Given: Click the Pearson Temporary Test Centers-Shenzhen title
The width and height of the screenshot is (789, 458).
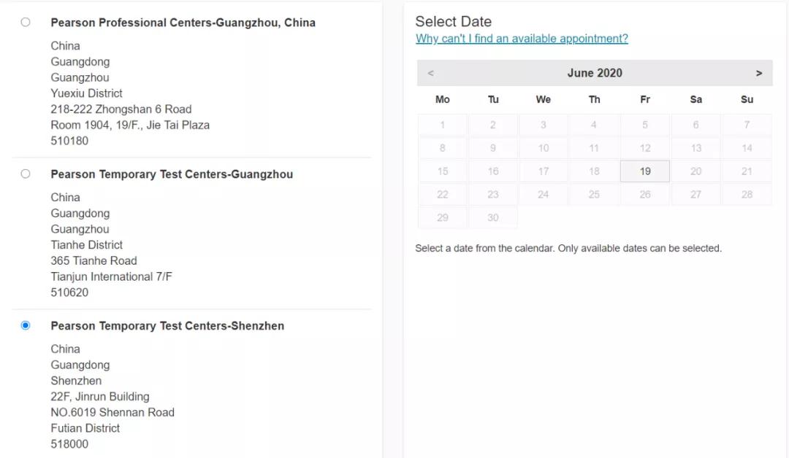Looking at the screenshot, I should pos(167,326).
